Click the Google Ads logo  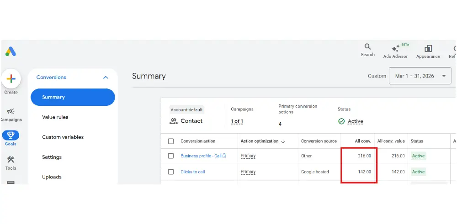click(11, 52)
